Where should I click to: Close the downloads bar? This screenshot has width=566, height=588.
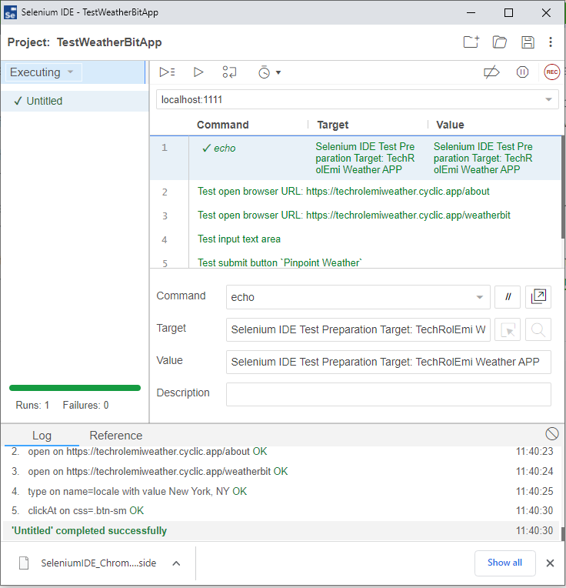coord(550,563)
